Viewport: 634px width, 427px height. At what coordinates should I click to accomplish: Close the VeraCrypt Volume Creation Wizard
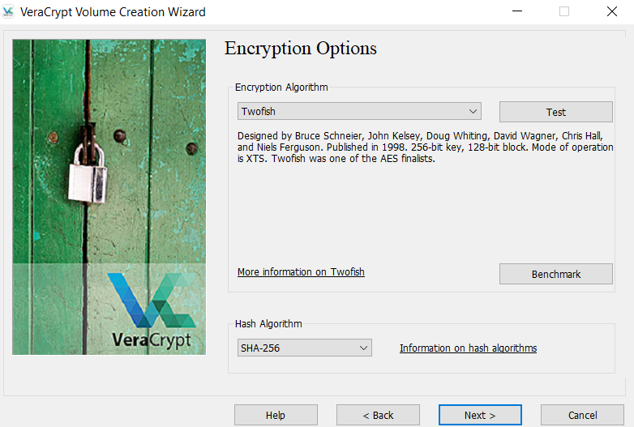612,11
